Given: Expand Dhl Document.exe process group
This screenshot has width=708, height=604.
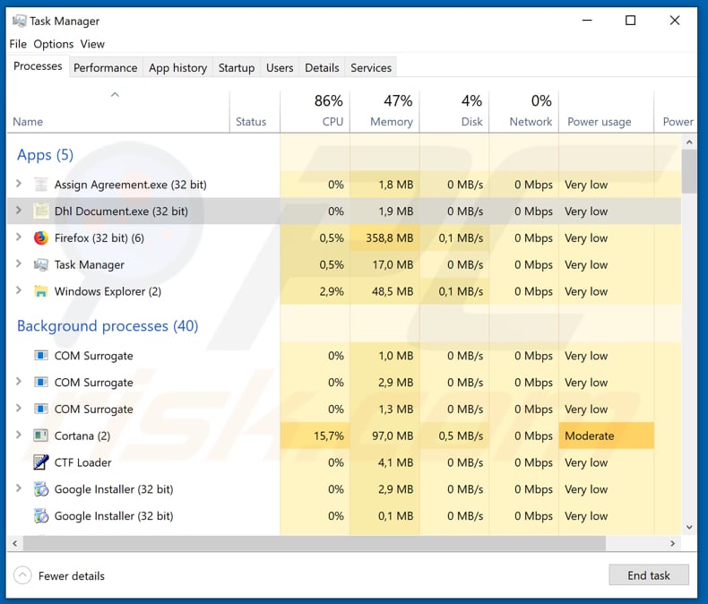Looking at the screenshot, I should (19, 211).
